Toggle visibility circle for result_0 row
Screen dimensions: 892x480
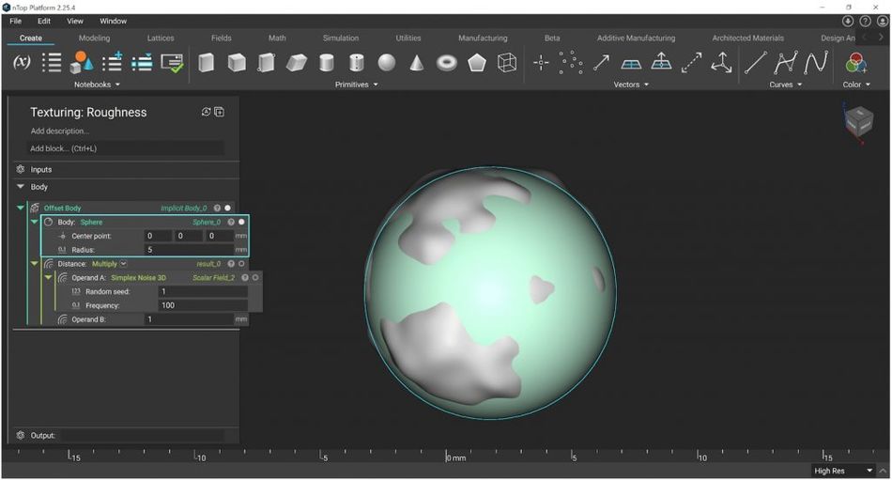tap(241, 264)
